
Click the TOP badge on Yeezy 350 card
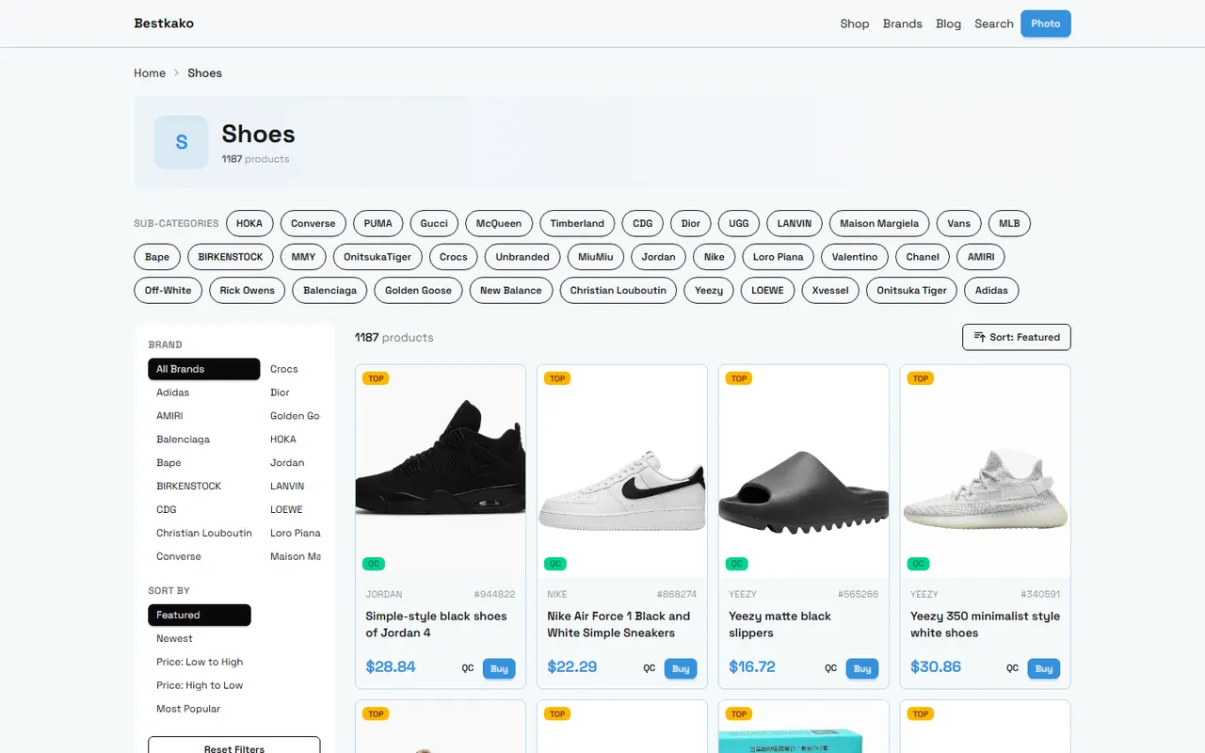921,378
